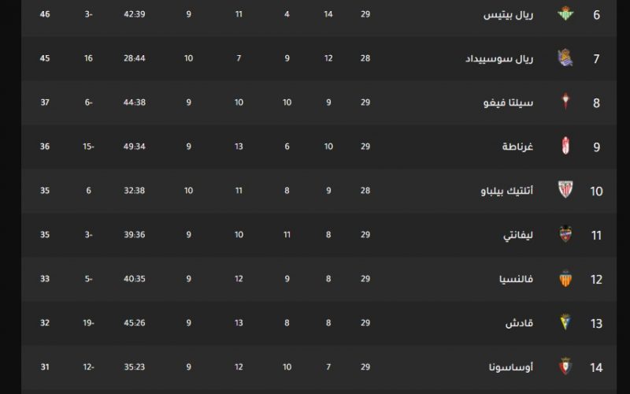Click the Cadiz club crest
The height and width of the screenshot is (394, 630).
coord(565,322)
